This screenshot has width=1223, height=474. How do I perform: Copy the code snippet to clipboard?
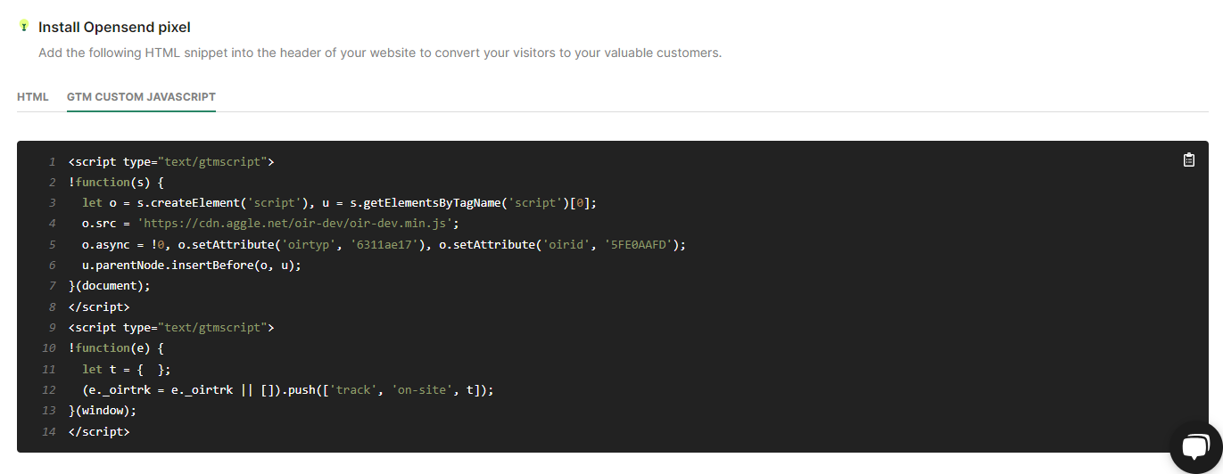coord(1188,160)
